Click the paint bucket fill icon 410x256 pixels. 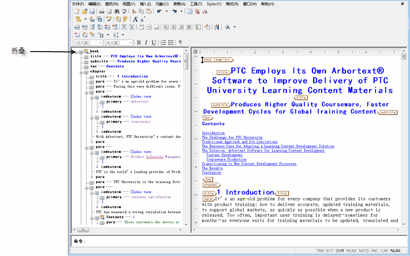[227, 27]
